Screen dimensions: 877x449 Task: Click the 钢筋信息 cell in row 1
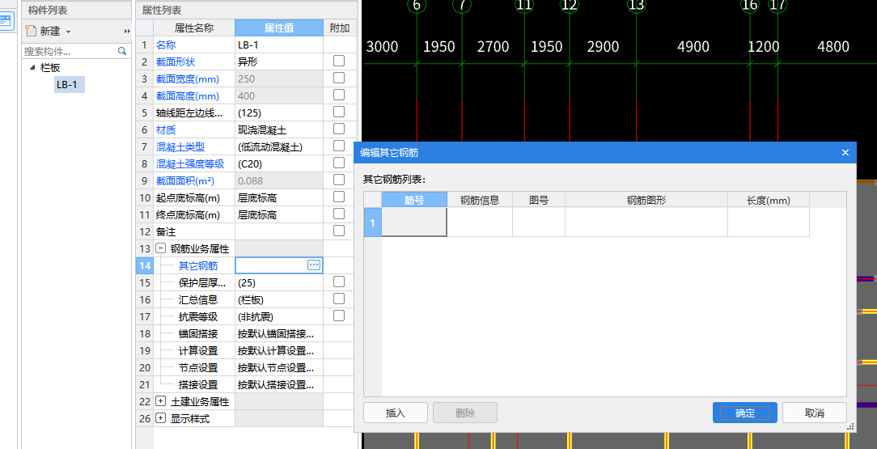(480, 222)
